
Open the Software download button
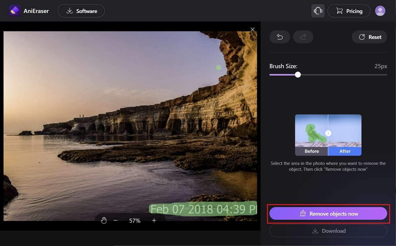(x=81, y=11)
